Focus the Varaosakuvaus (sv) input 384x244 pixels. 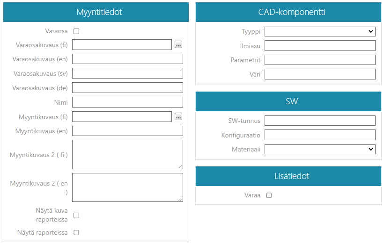(x=127, y=73)
